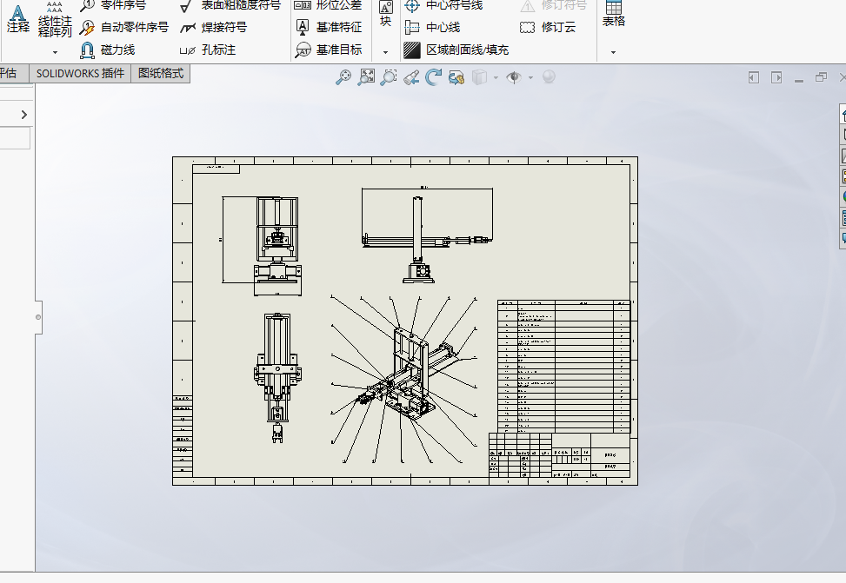Image resolution: width=846 pixels, height=583 pixels.
Task: Toggle the right panel expand arrow button
Action: [x=776, y=77]
